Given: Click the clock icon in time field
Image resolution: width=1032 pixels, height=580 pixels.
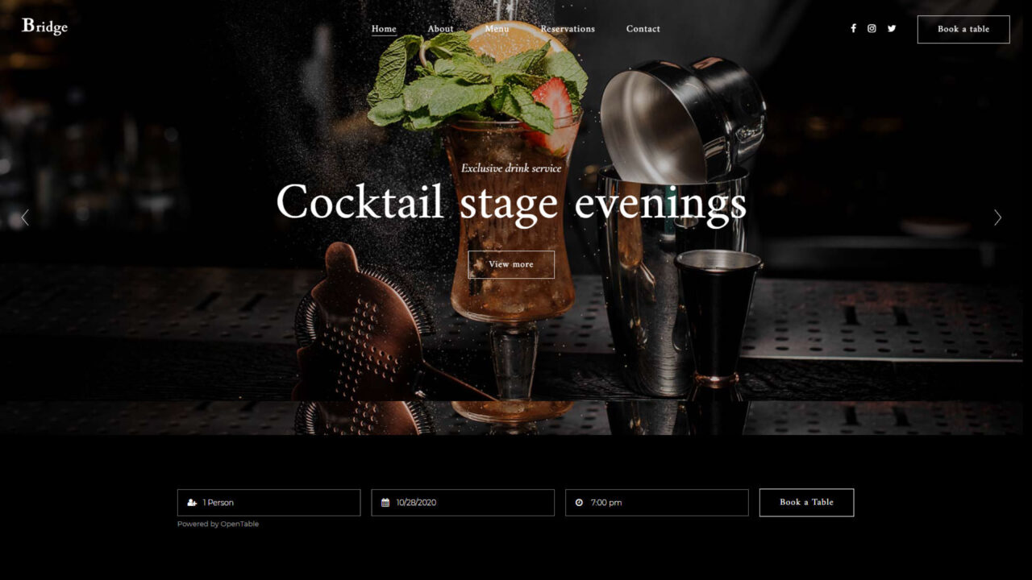Looking at the screenshot, I should tap(579, 503).
